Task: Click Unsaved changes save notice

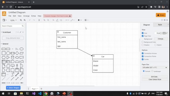Action: point(57,16)
